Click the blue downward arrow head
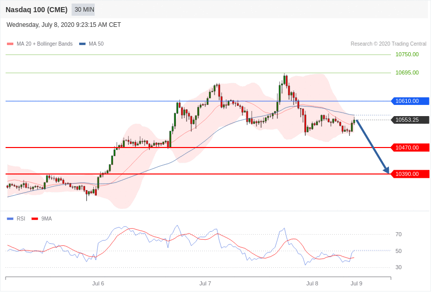Image resolution: width=431 pixels, height=292 pixels. pos(386,170)
